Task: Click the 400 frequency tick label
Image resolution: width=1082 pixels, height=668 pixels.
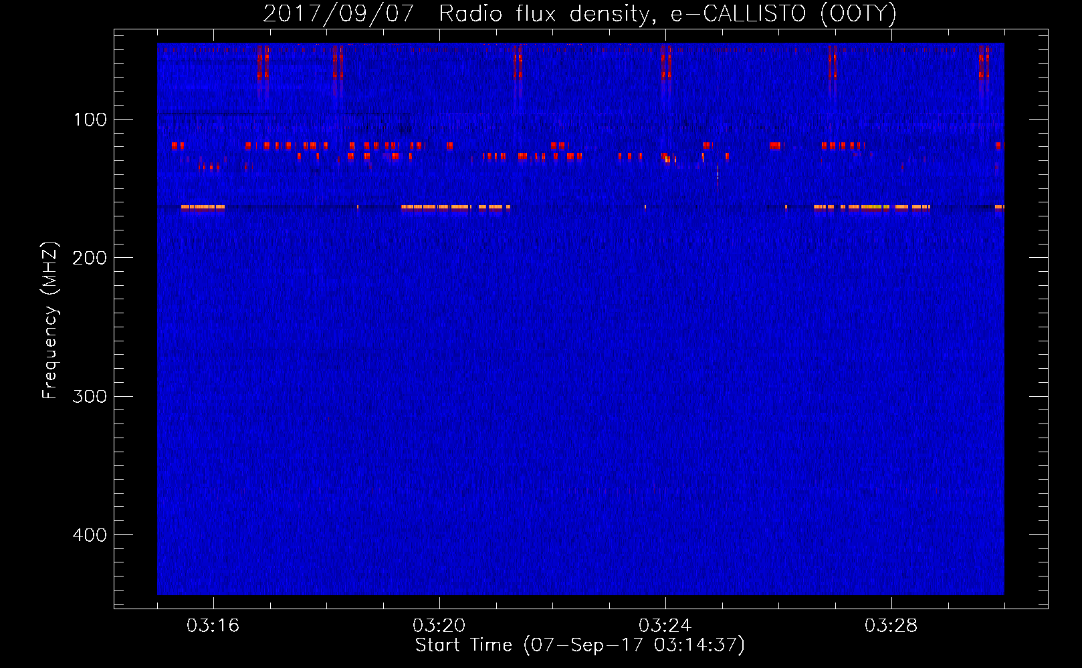Action: click(90, 535)
